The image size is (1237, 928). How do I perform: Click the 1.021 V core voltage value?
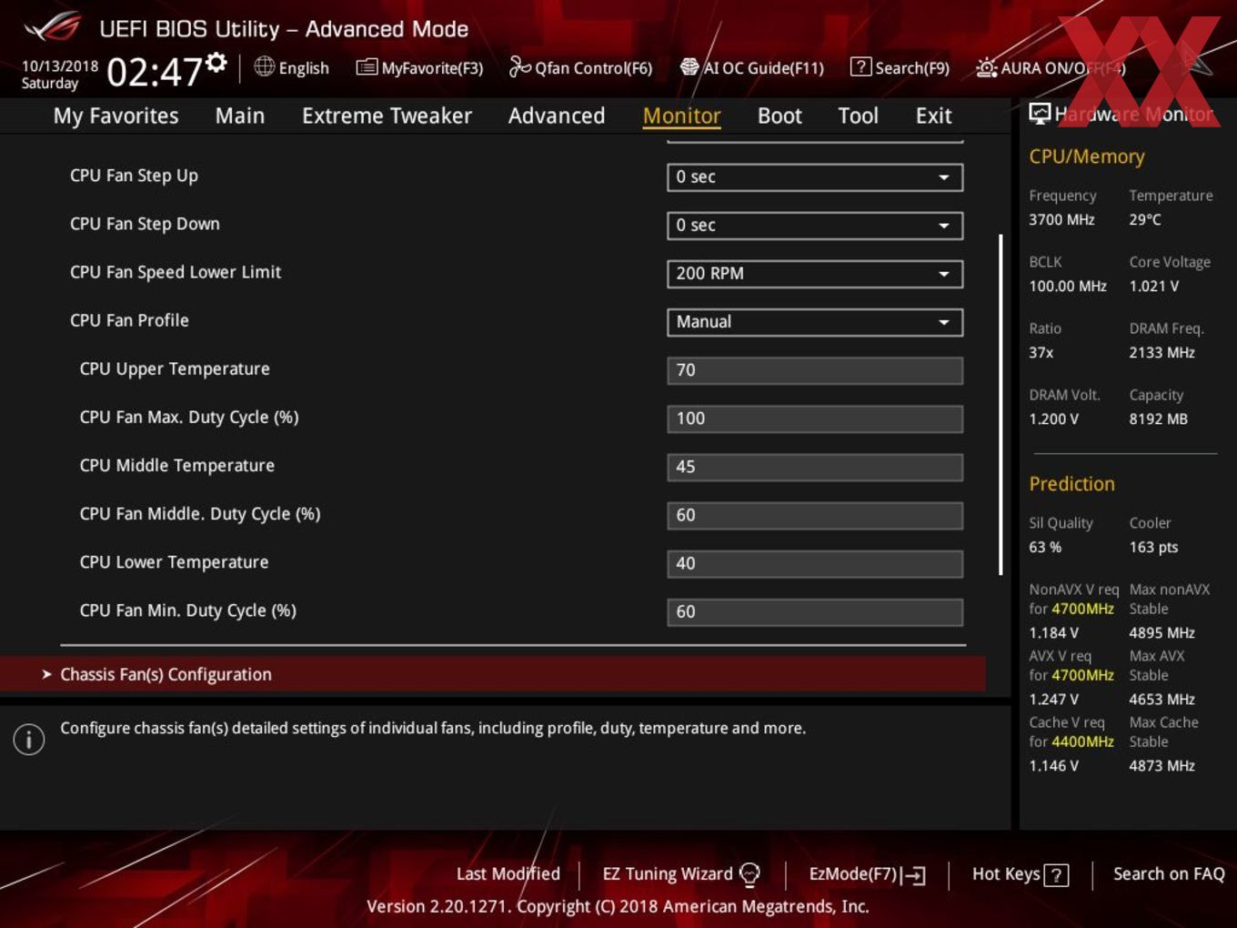1153,286
